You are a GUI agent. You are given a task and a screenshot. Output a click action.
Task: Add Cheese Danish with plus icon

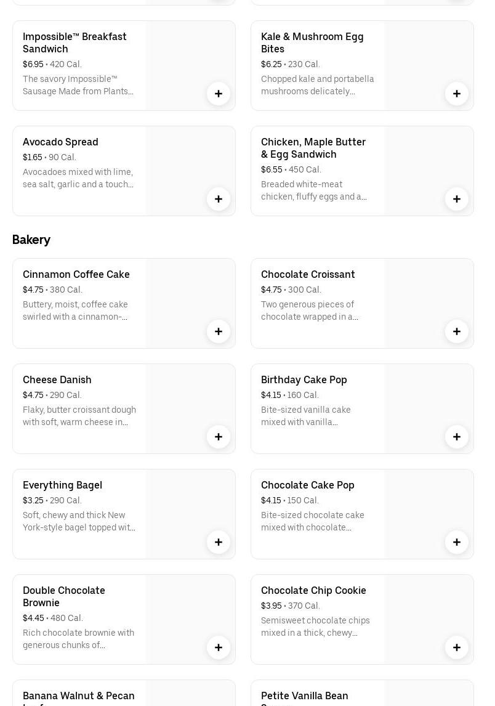219,437
